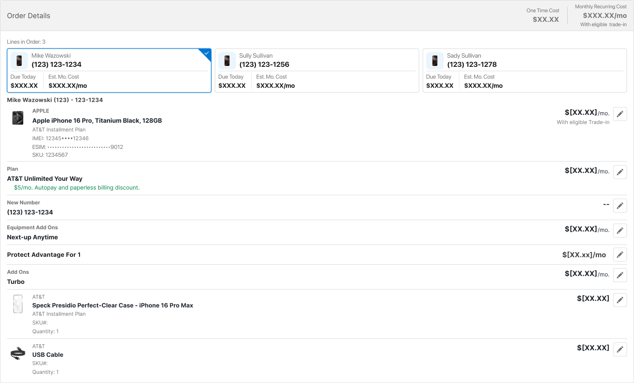Edit the Apple iPhone 16 Pro device

620,114
